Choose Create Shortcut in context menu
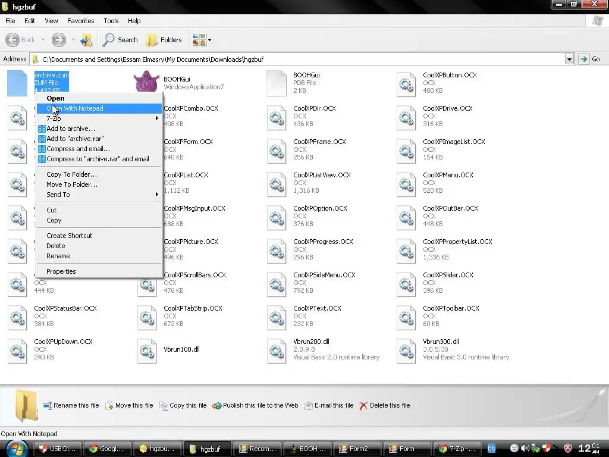Screen dimensions: 609x457 coord(99,236)
